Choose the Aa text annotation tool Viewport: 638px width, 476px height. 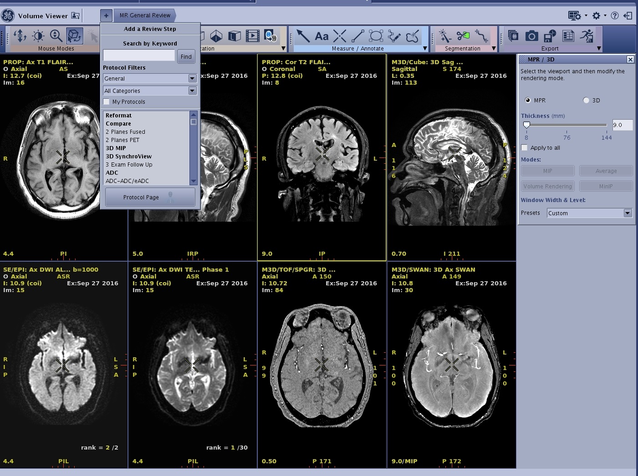[322, 36]
